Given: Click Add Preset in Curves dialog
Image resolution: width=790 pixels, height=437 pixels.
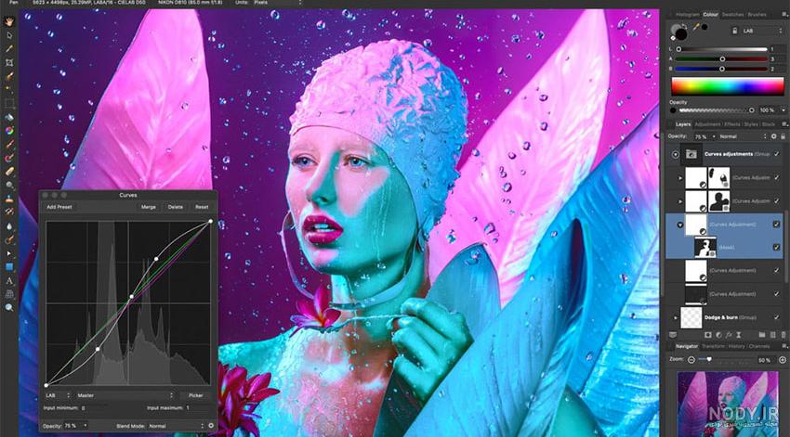Looking at the screenshot, I should 59,207.
